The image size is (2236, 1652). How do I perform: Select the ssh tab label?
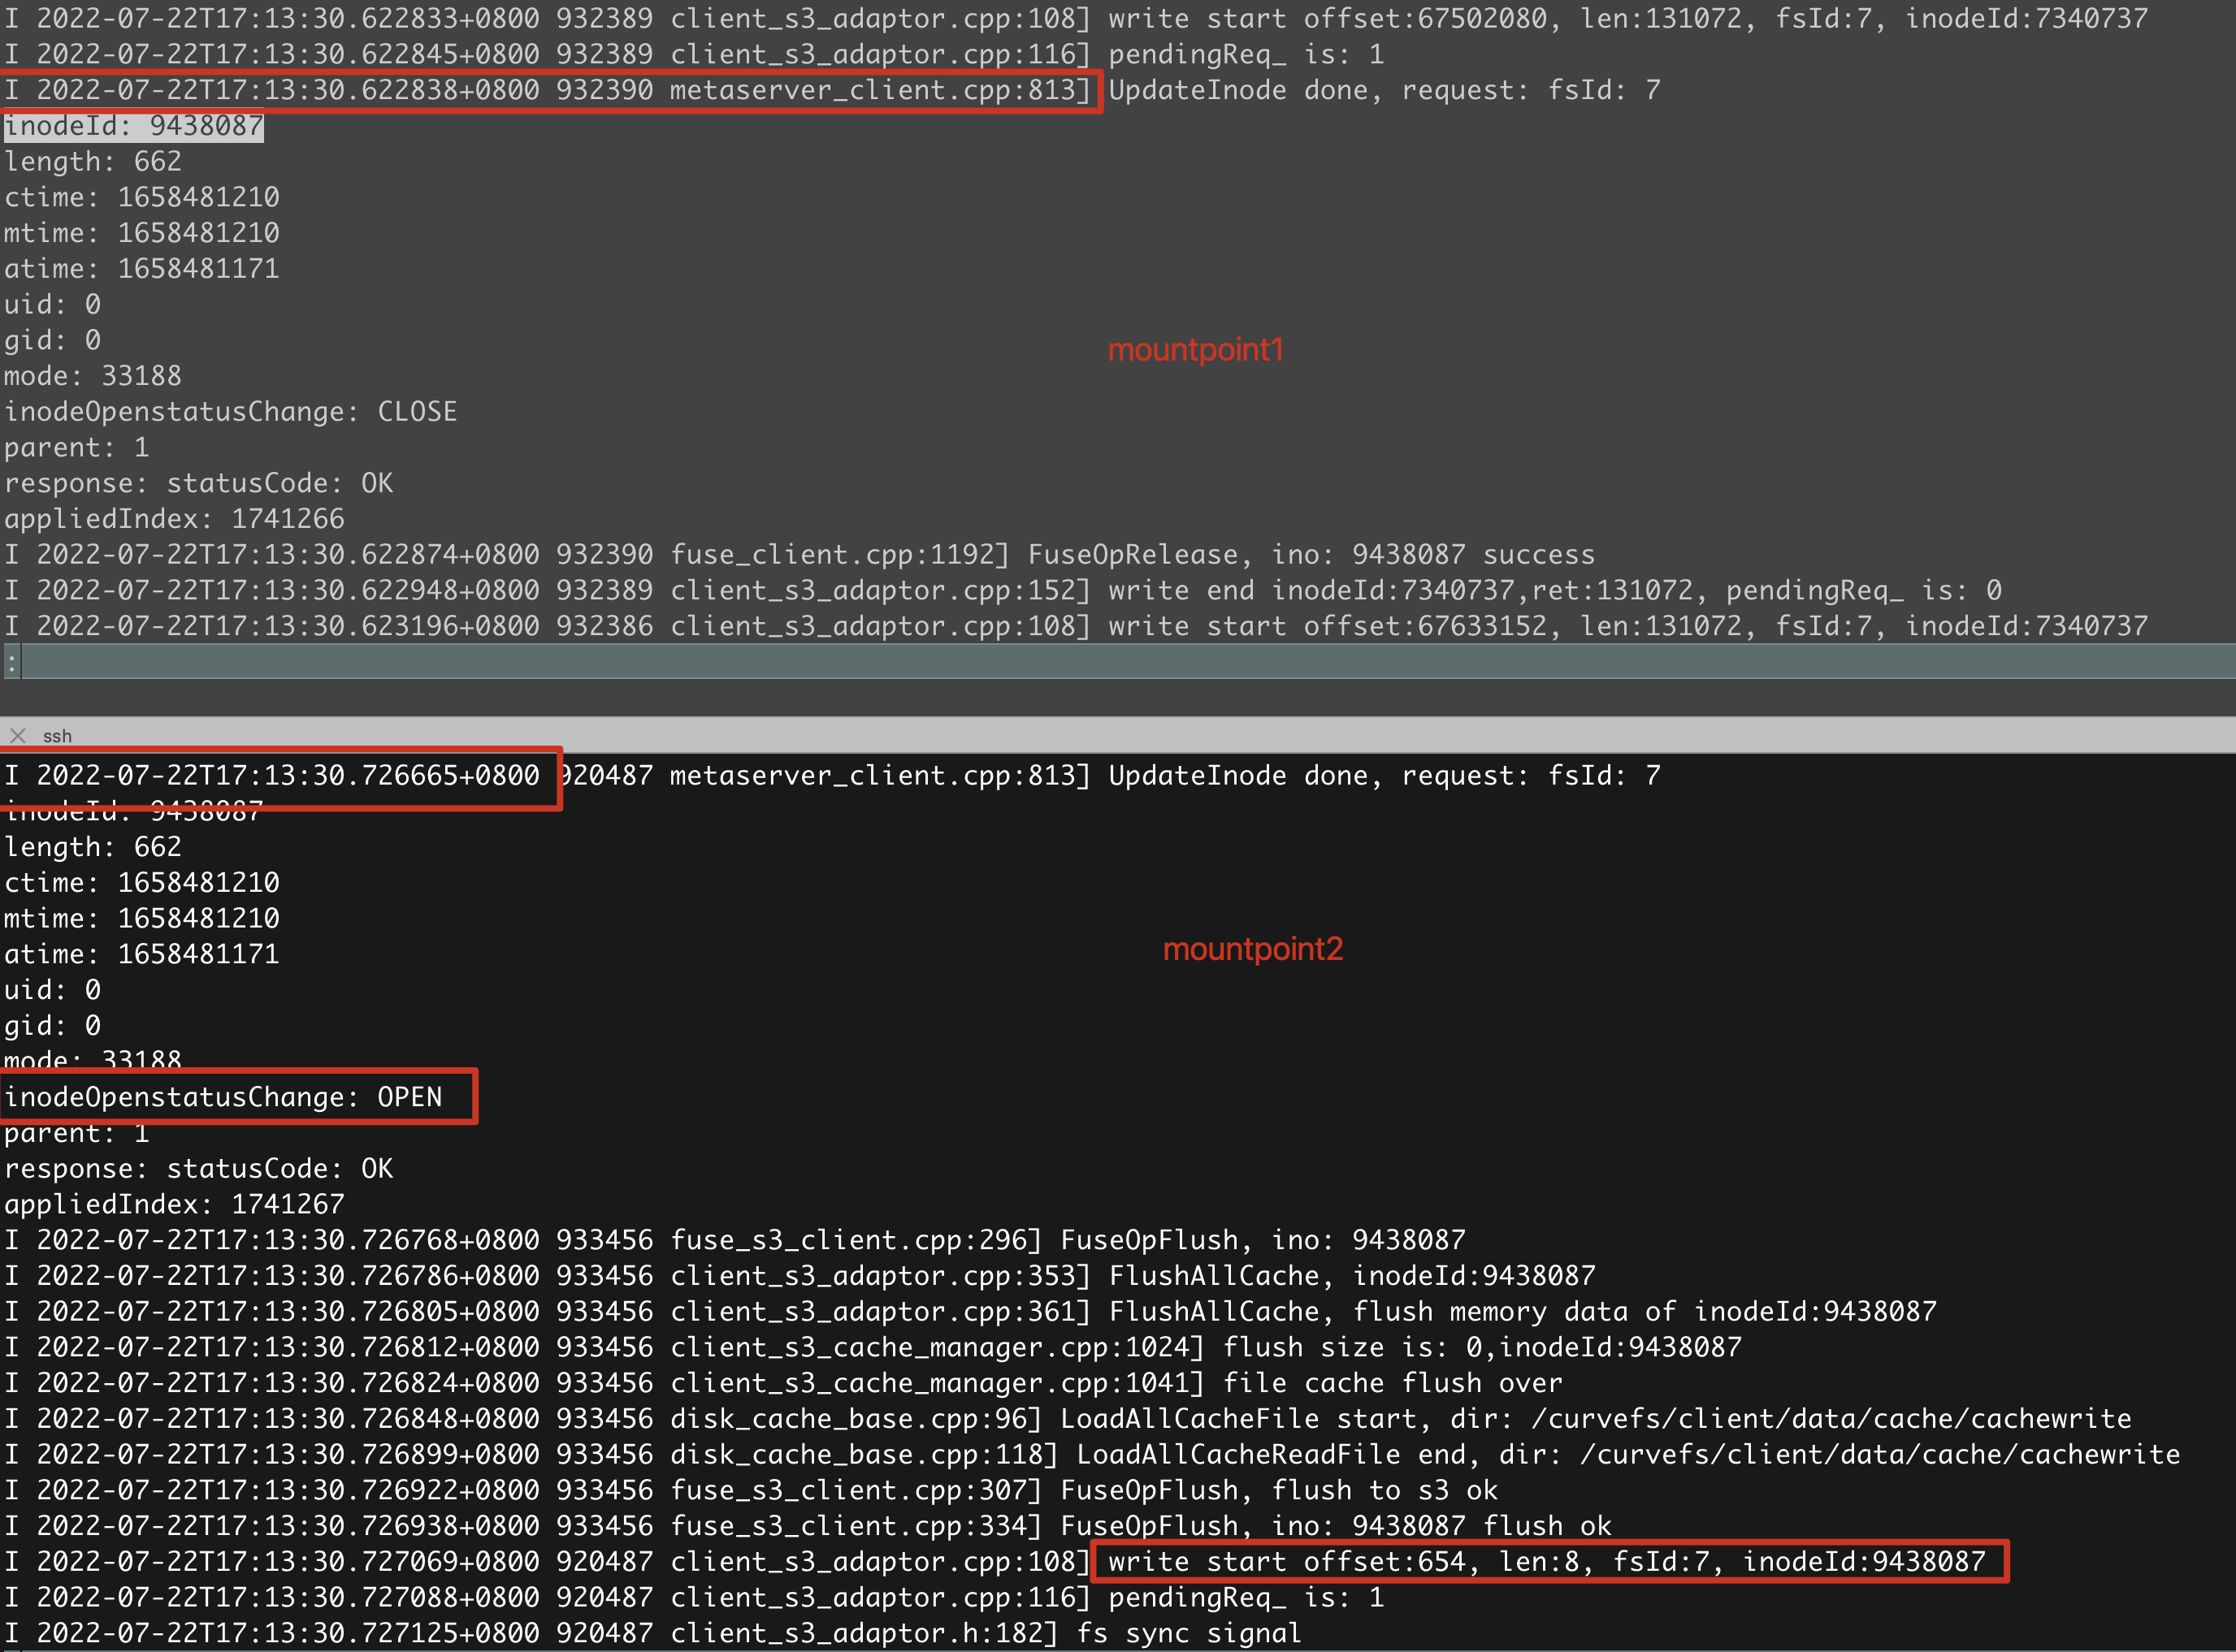pyautogui.click(x=58, y=736)
